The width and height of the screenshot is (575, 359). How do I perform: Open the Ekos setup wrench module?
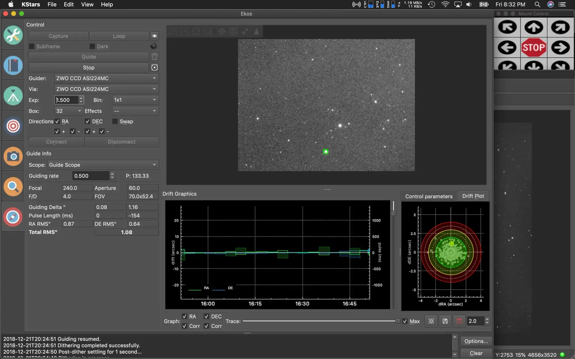coord(13,35)
